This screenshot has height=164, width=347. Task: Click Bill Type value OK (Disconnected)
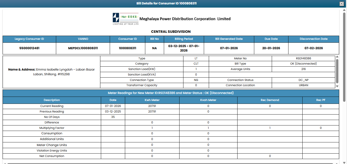(x=303, y=64)
